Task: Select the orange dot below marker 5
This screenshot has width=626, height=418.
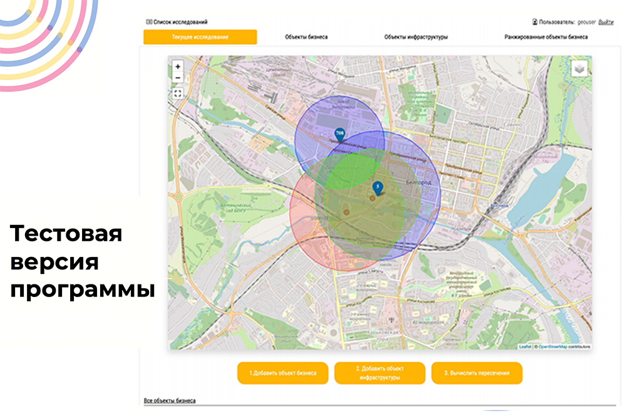Action: pyautogui.click(x=372, y=198)
